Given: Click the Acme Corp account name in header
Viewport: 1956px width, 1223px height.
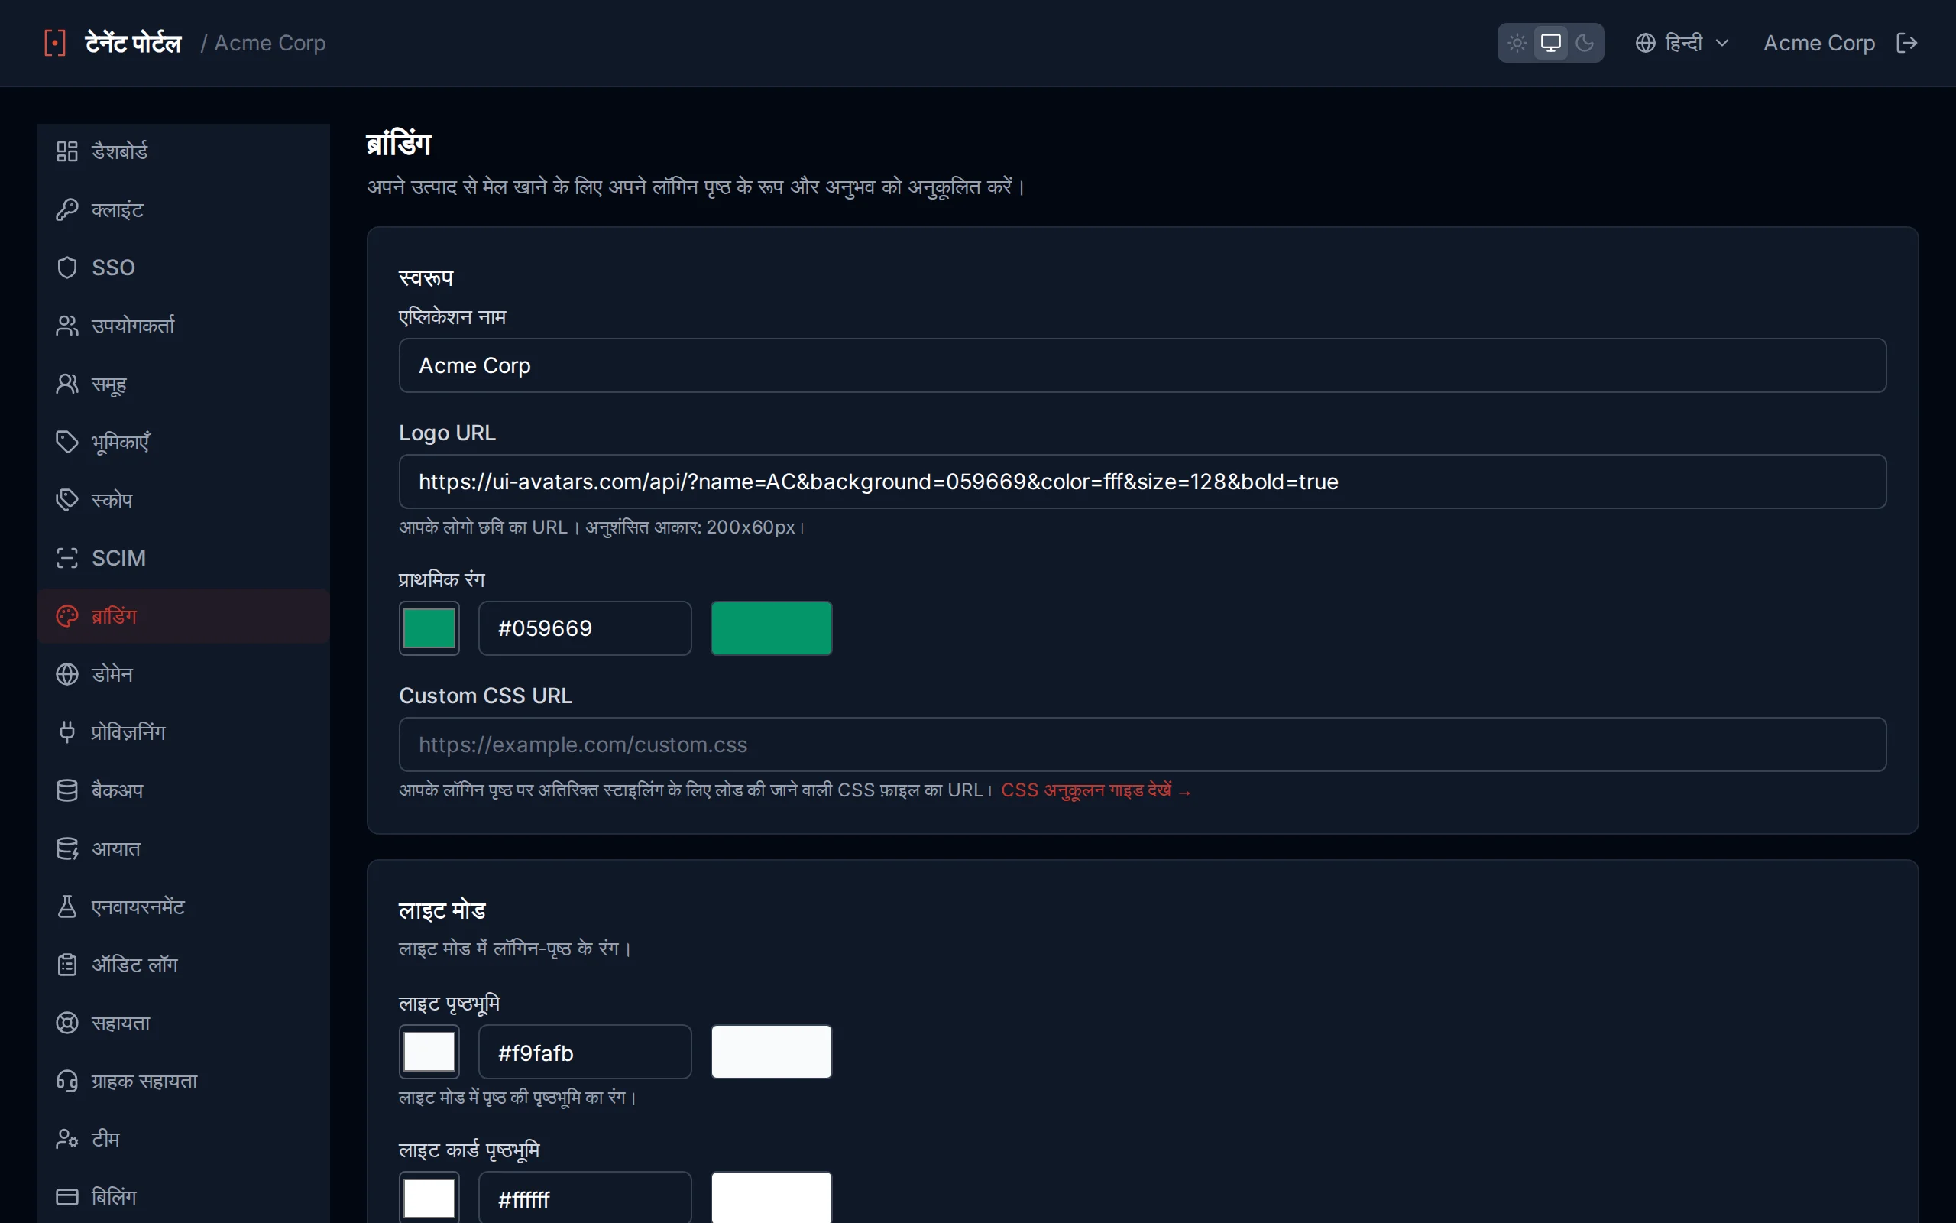Looking at the screenshot, I should click(x=1818, y=43).
